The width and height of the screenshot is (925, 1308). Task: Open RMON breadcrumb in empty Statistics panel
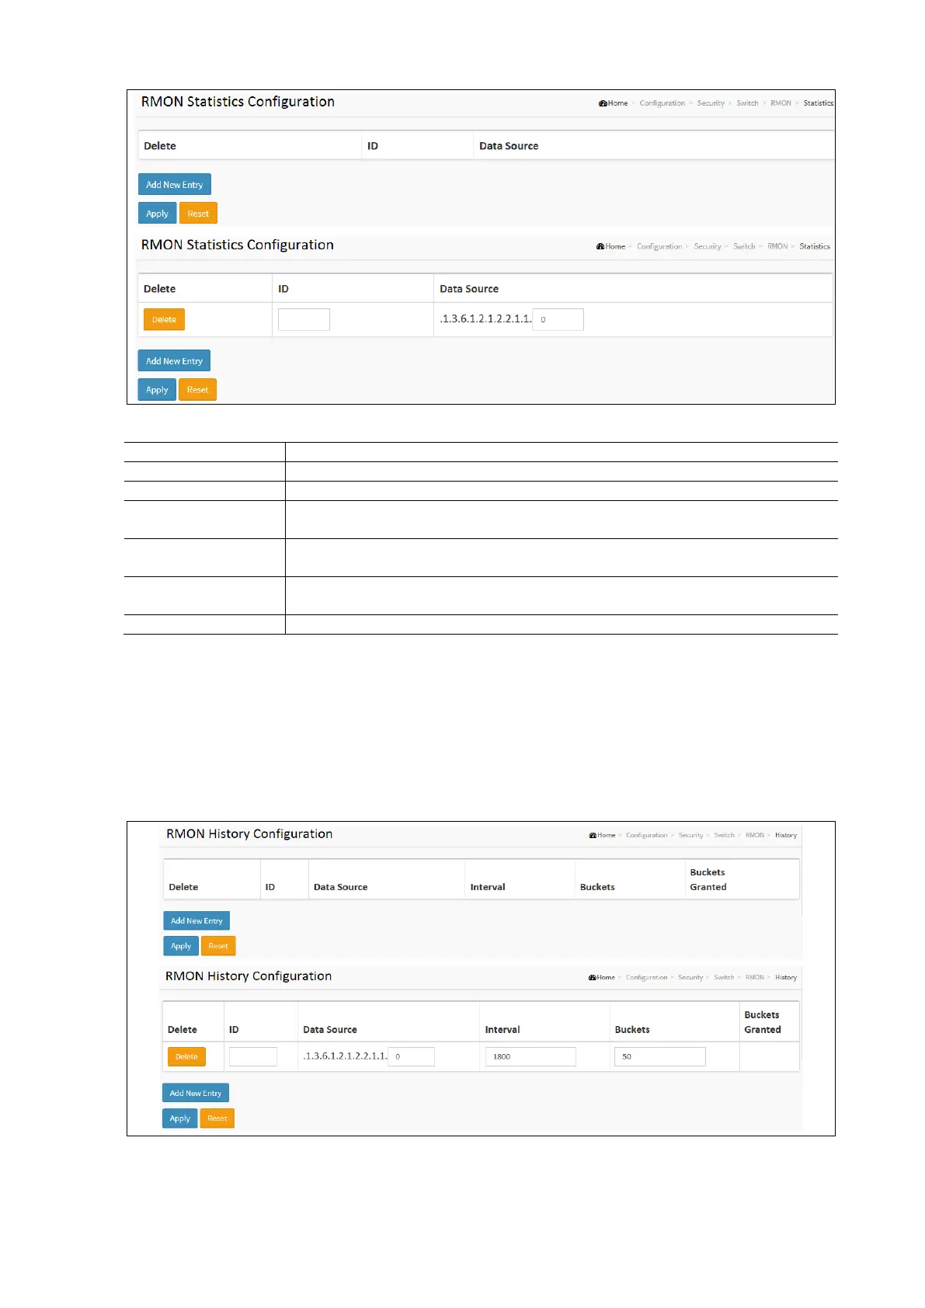781,103
